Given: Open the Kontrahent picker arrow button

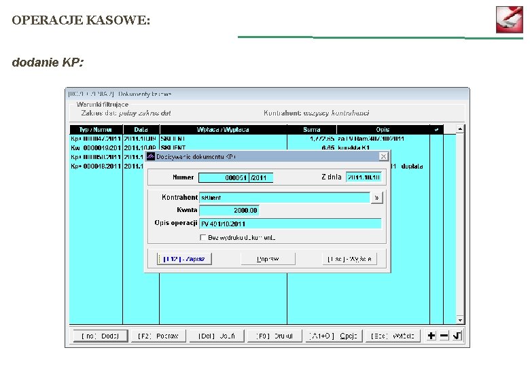Looking at the screenshot, I should [x=377, y=198].
